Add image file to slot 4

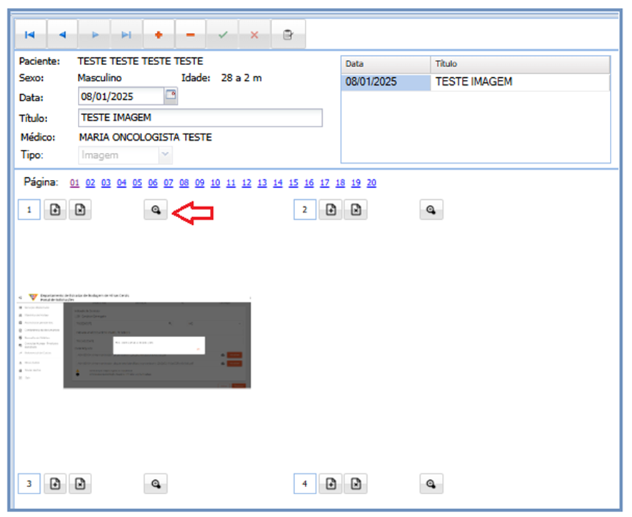[331, 483]
